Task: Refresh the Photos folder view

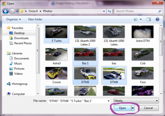Action: 109,11
